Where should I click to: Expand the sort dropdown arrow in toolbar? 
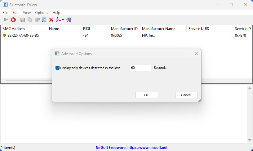[x=63, y=20]
